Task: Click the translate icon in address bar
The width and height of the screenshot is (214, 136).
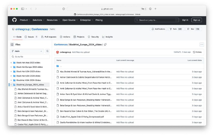Action: pos(142,9)
